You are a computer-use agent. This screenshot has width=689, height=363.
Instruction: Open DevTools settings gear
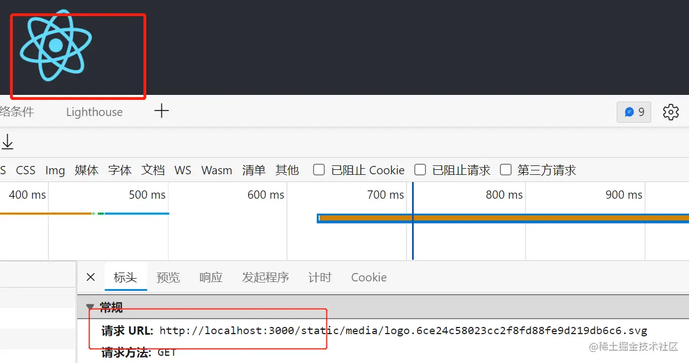click(671, 112)
